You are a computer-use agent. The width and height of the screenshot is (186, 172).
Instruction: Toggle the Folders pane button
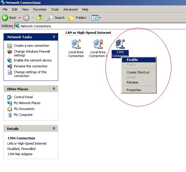point(78,18)
